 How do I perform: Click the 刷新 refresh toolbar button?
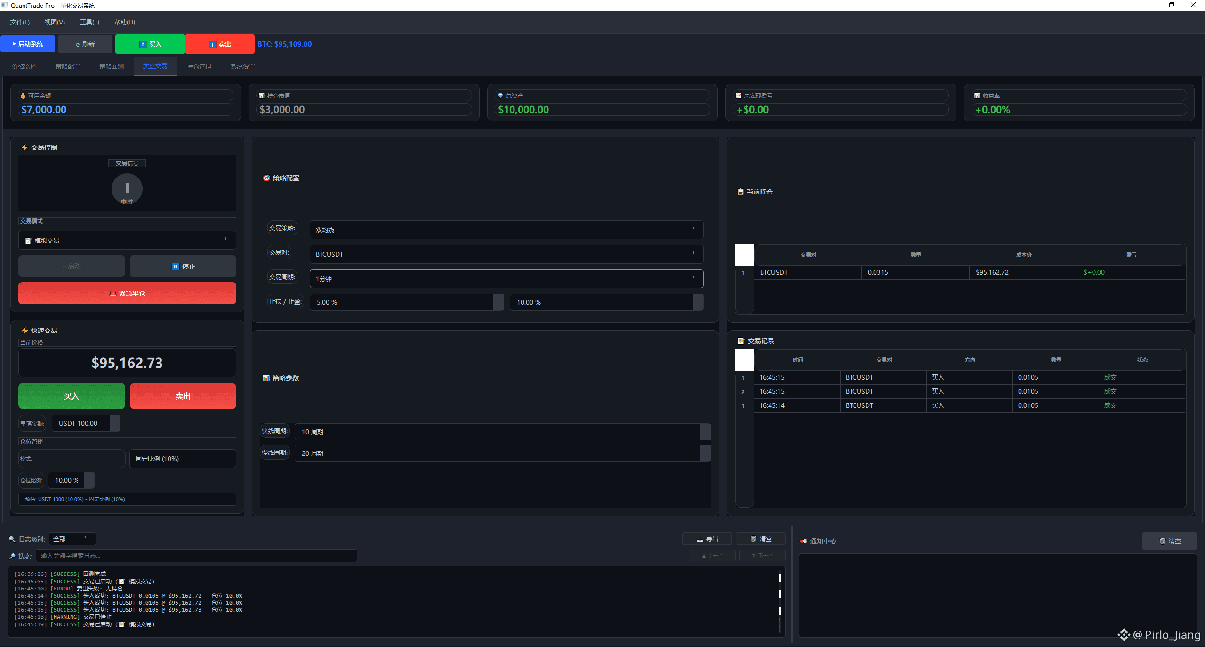click(x=85, y=44)
